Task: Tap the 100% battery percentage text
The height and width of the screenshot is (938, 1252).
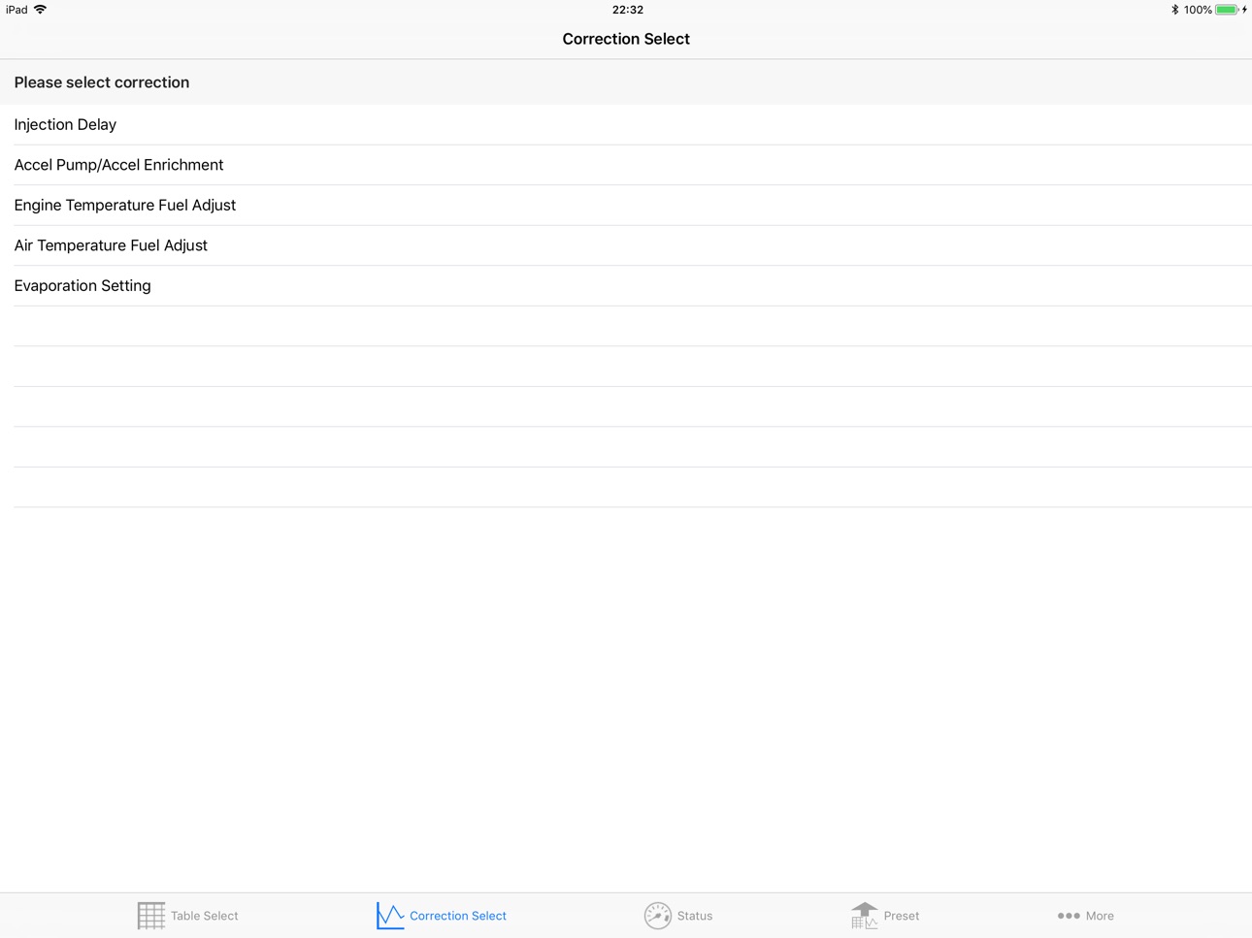Action: coord(1198,10)
